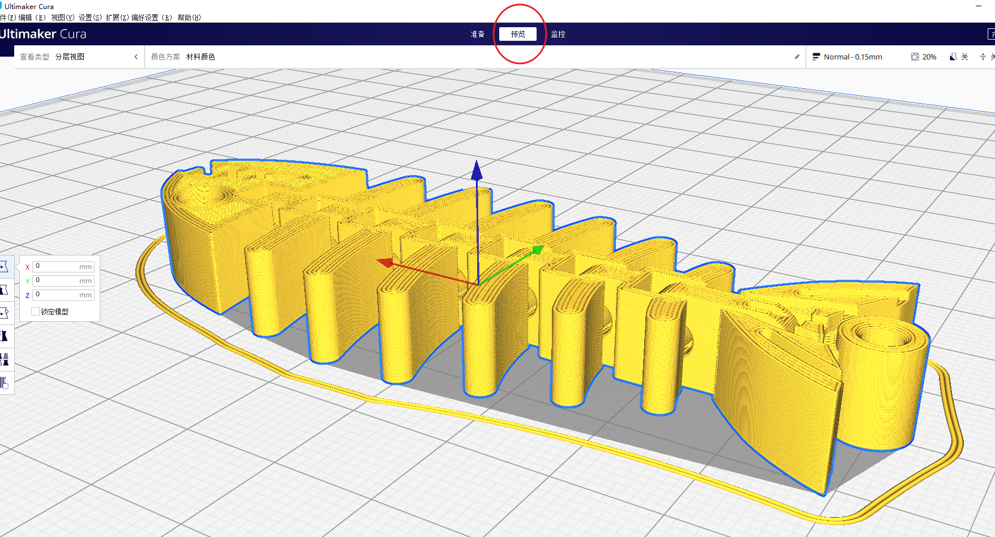Click the 关 support status text

click(964, 57)
